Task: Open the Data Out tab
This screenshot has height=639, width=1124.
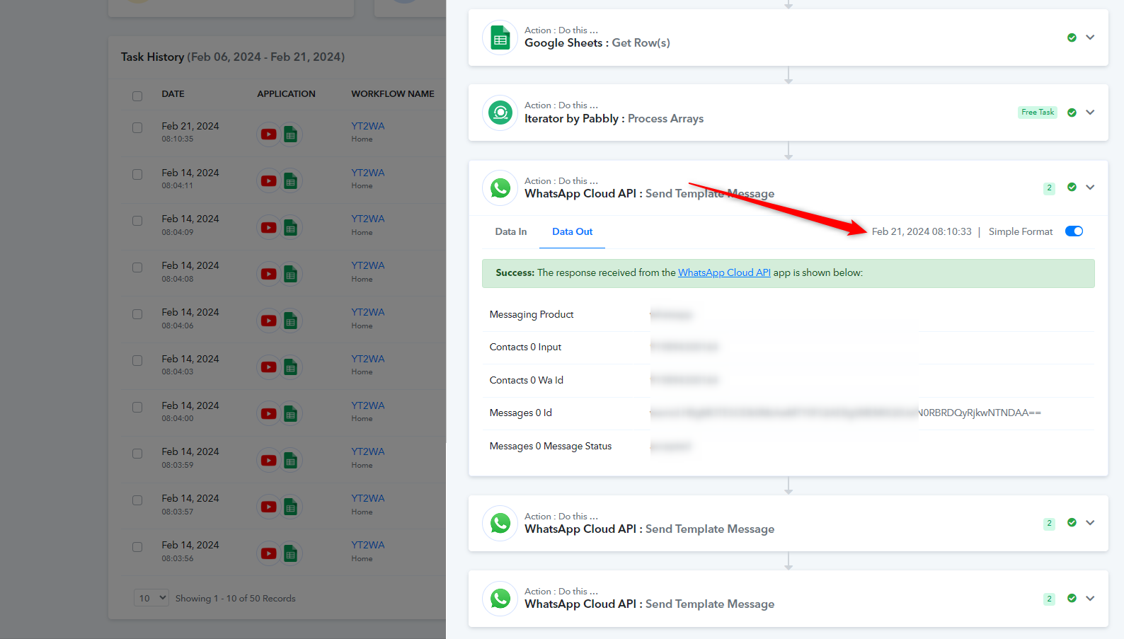Action: [x=573, y=231]
